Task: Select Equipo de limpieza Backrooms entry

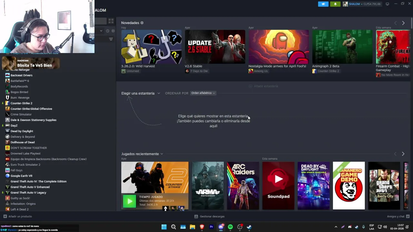Action: pos(48,159)
